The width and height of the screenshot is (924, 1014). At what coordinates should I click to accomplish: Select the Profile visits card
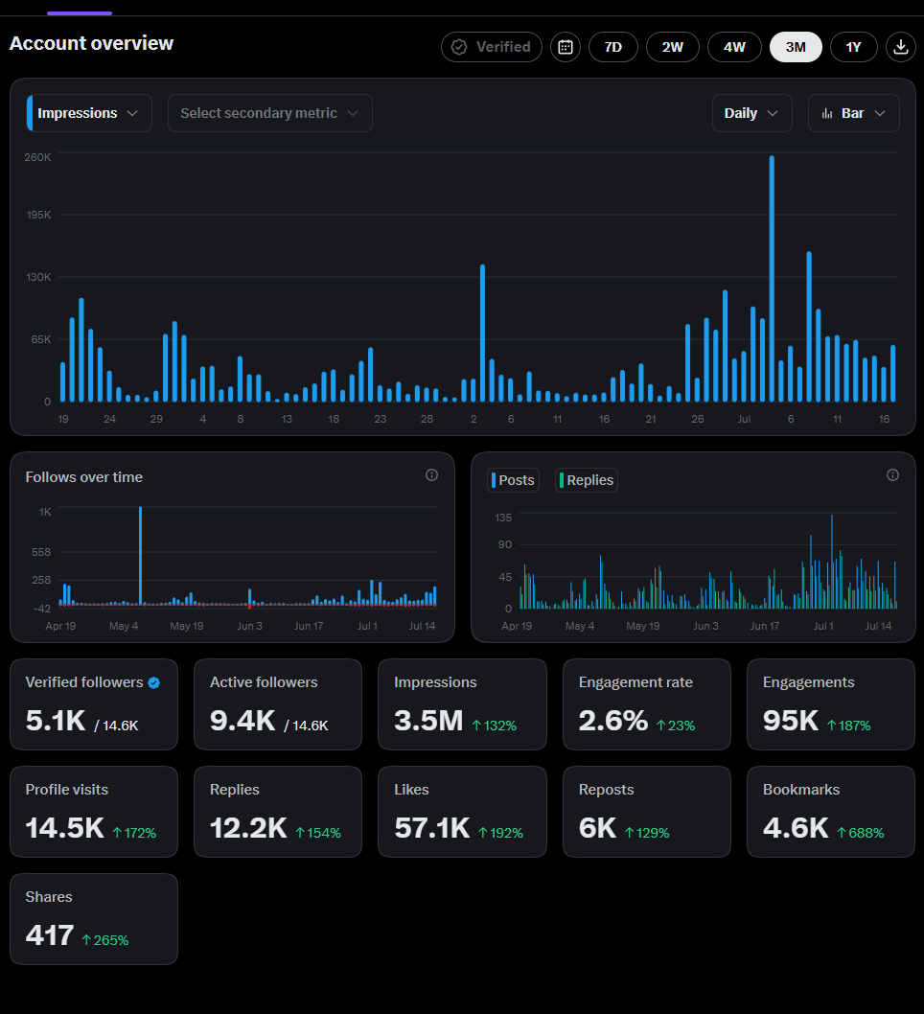click(x=94, y=812)
